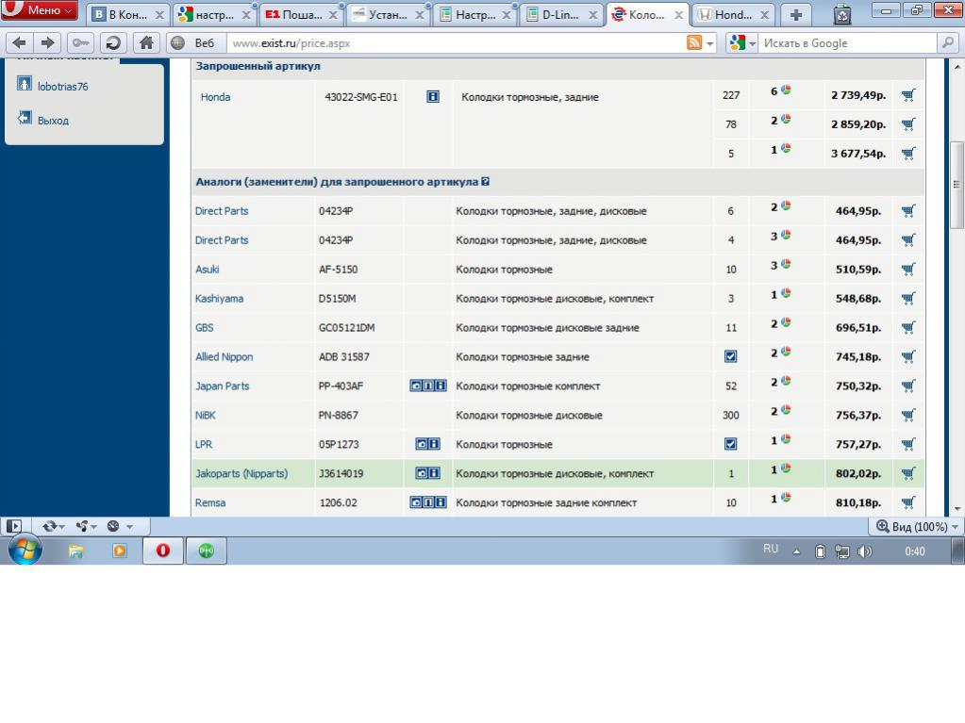
Task: Open the Jakoparts (Nipparts) brand link
Action: point(241,473)
